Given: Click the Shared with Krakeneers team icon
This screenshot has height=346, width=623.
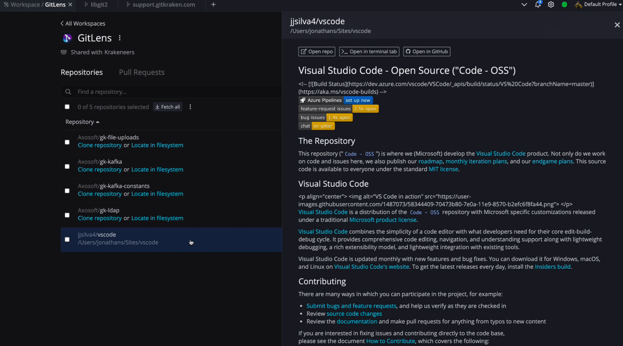Looking at the screenshot, I should pos(64,52).
